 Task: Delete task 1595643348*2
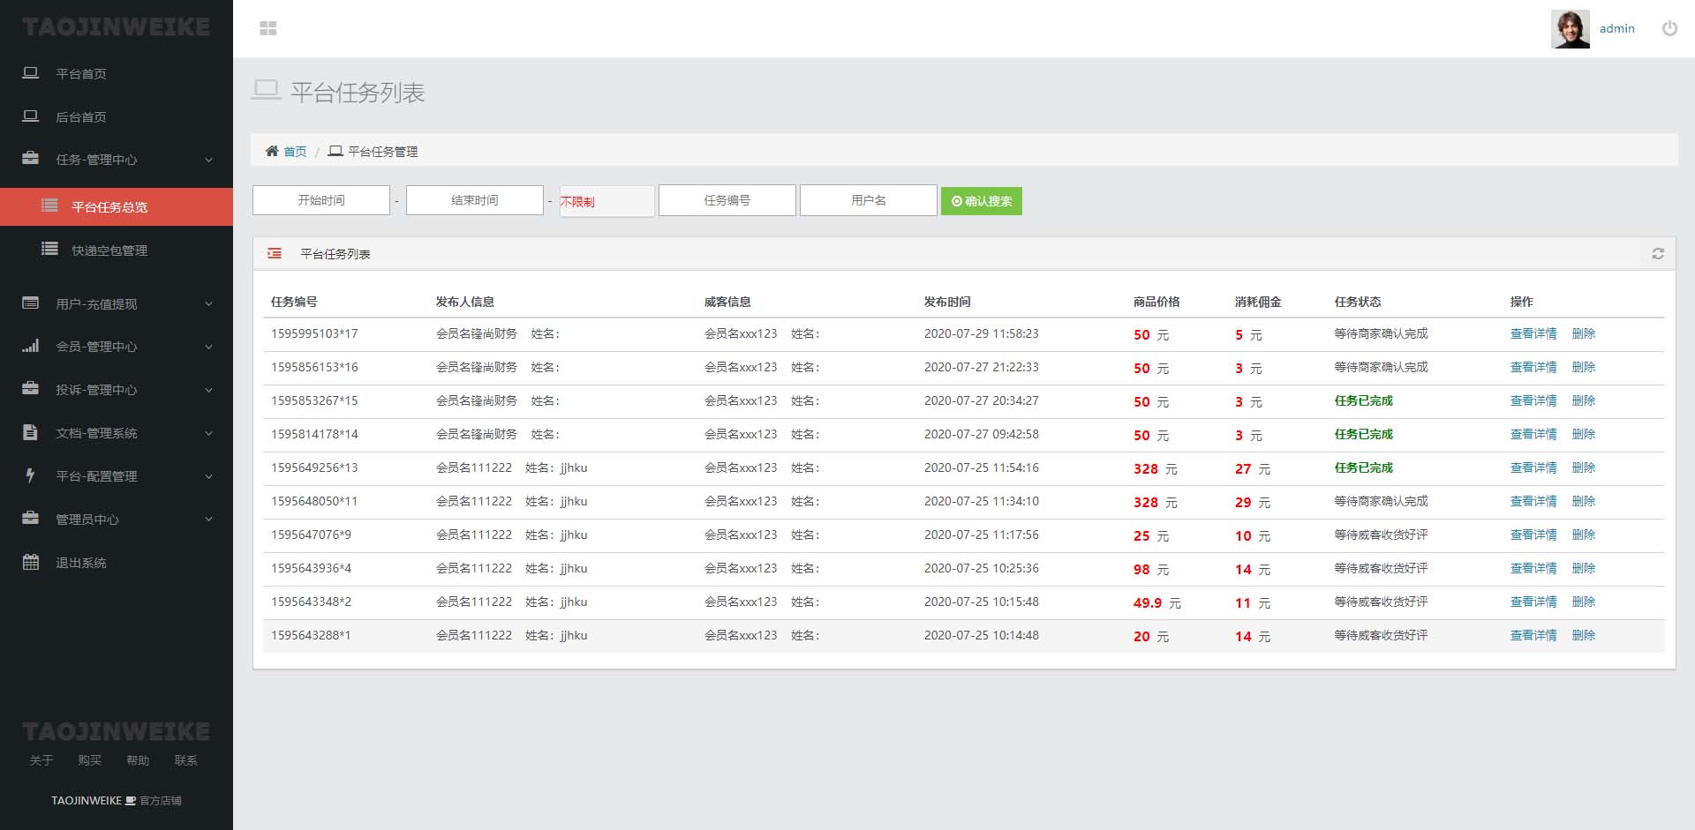1584,602
